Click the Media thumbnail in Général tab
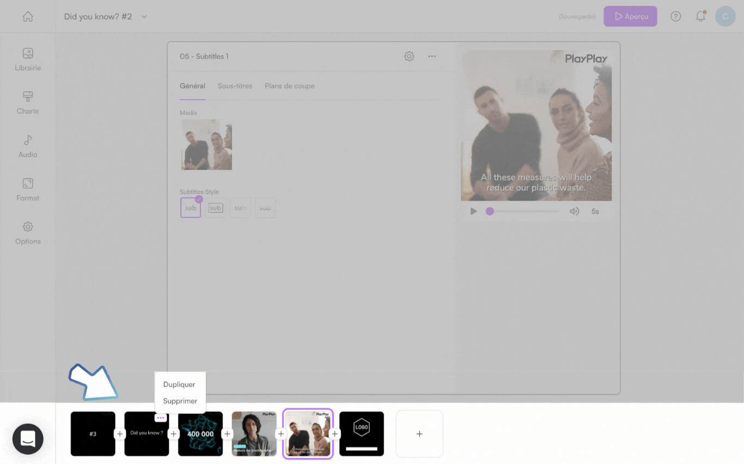The image size is (744, 464). tap(207, 145)
